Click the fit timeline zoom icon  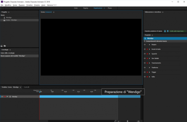point(115,121)
